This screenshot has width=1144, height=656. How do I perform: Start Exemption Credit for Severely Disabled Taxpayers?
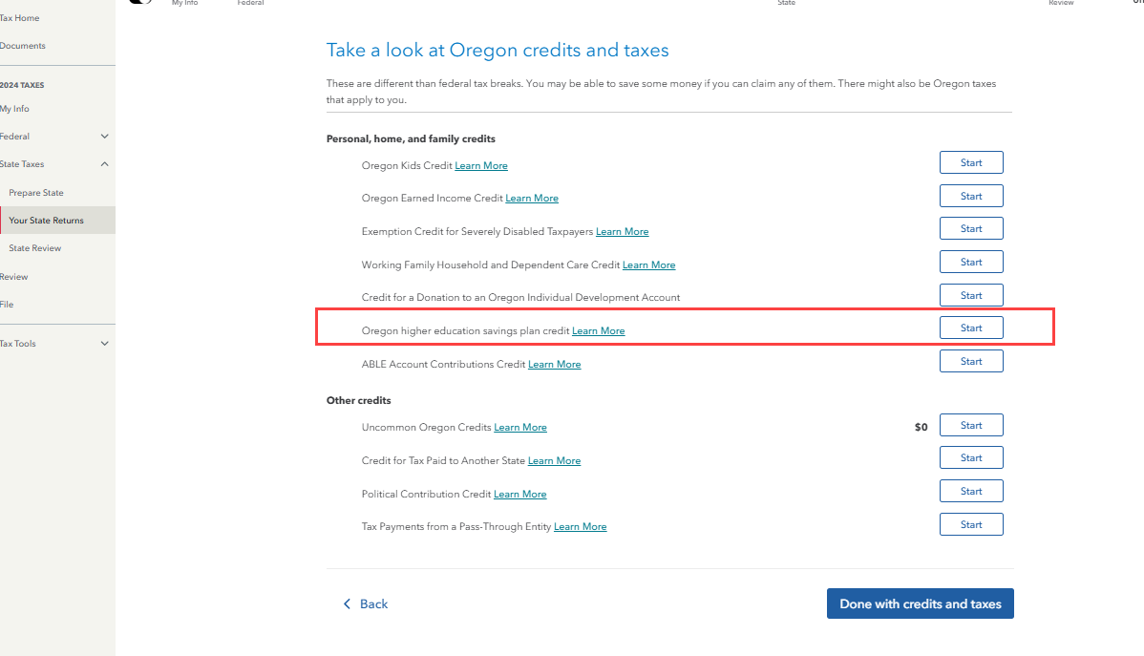pyautogui.click(x=971, y=228)
